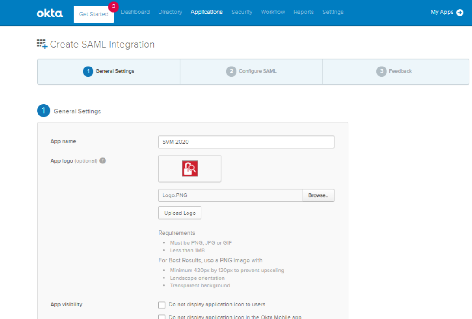This screenshot has height=319, width=472.
Task: Click the step 2 Configure SAML circle
Action: coord(231,71)
